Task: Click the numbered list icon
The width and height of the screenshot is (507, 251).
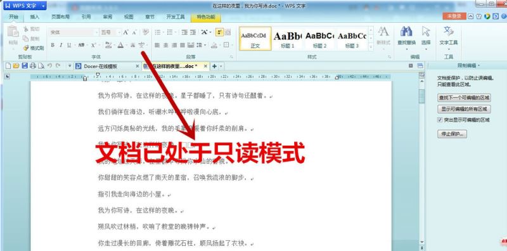Action: point(169,32)
